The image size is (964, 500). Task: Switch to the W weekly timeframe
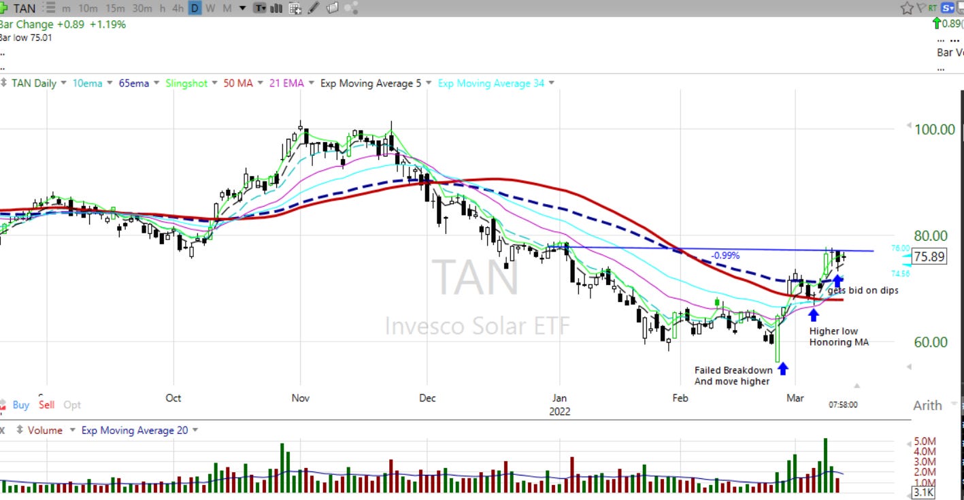(211, 9)
